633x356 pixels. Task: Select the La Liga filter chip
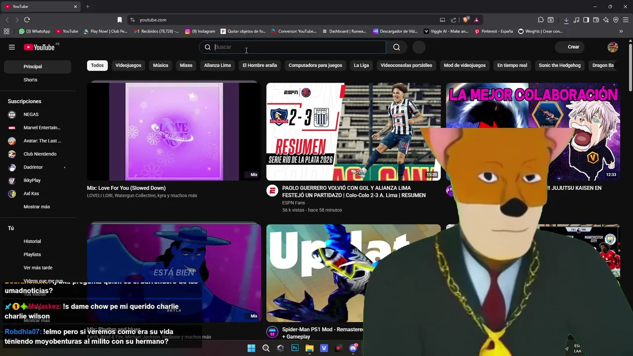(361, 65)
